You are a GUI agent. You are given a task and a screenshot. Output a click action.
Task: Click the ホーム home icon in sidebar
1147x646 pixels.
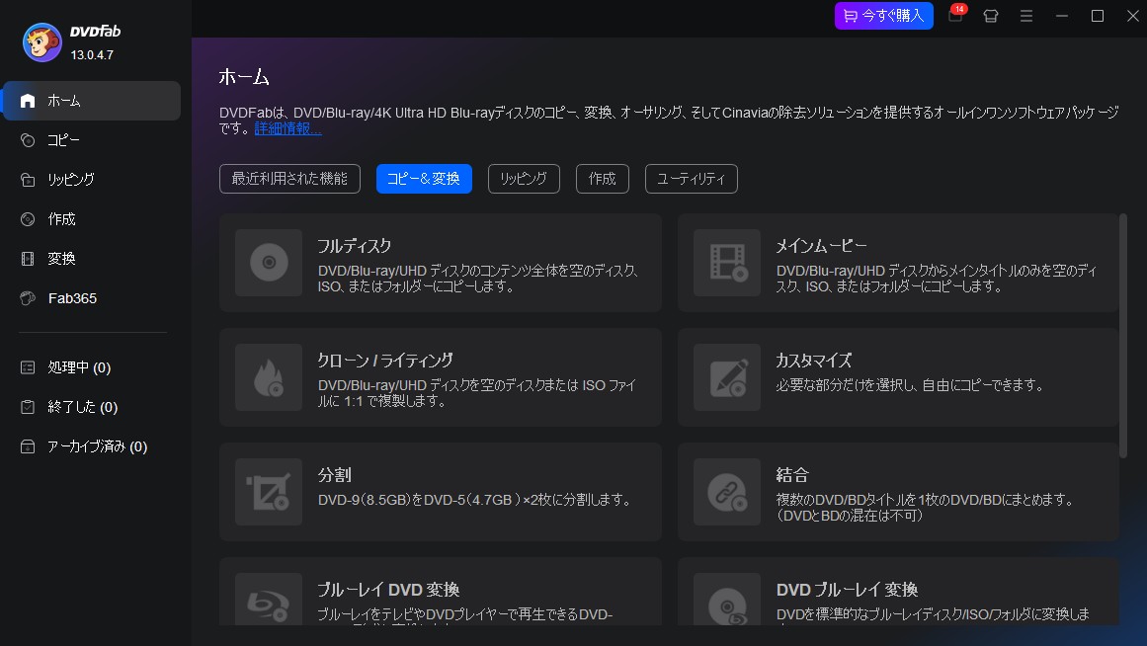[x=28, y=101]
